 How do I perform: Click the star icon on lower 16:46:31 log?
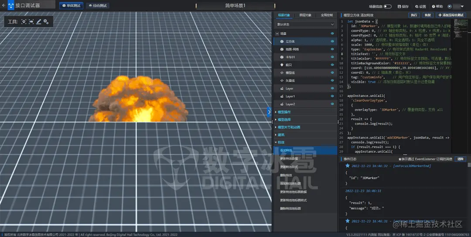pos(348,221)
